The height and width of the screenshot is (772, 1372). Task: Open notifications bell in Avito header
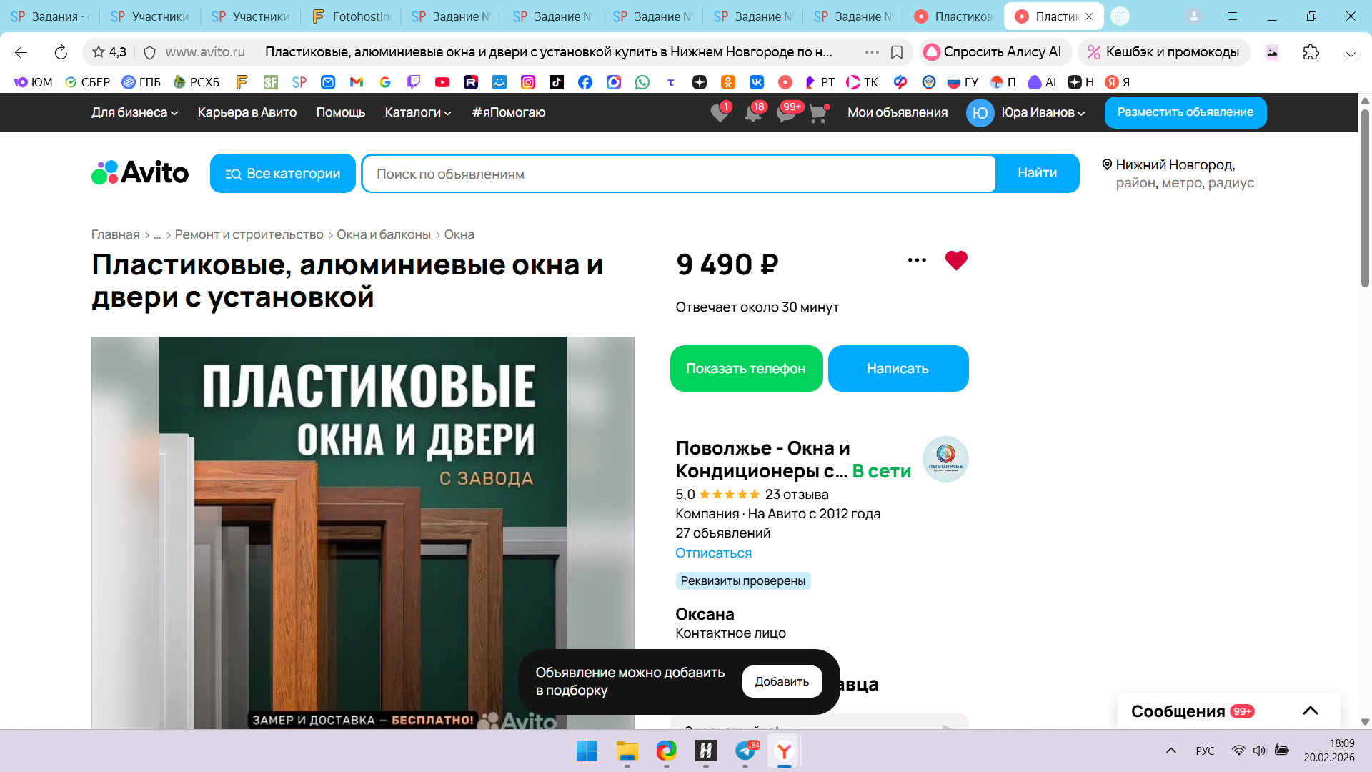(752, 113)
